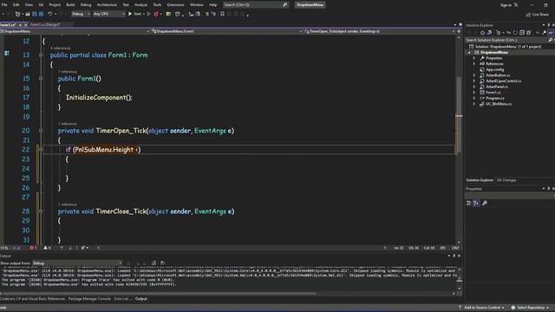Select the Solution 'DropdownMenu' node
The image size is (555, 312).
(507, 47)
